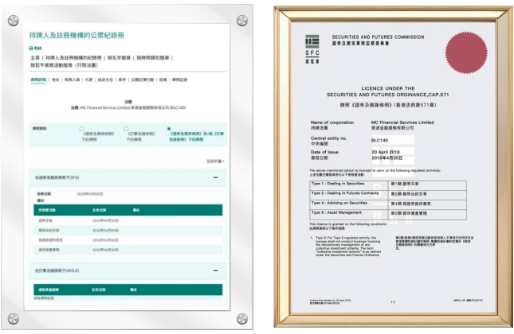Open the 牌照紀錄 tab

pyautogui.click(x=179, y=80)
